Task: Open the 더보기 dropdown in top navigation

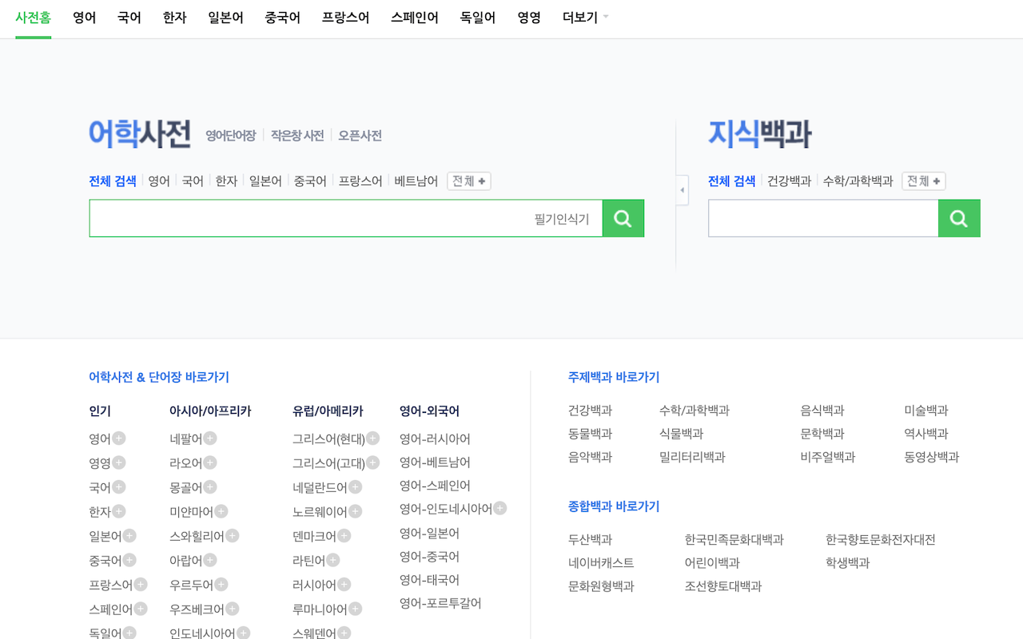Action: tap(585, 17)
